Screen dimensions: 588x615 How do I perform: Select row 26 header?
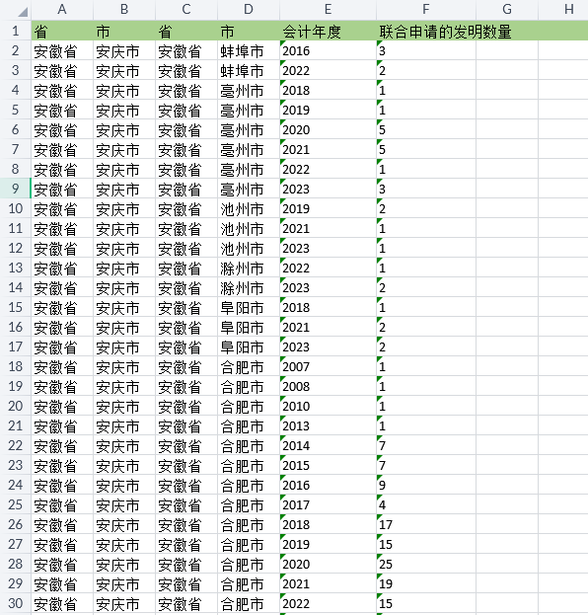pos(15,523)
